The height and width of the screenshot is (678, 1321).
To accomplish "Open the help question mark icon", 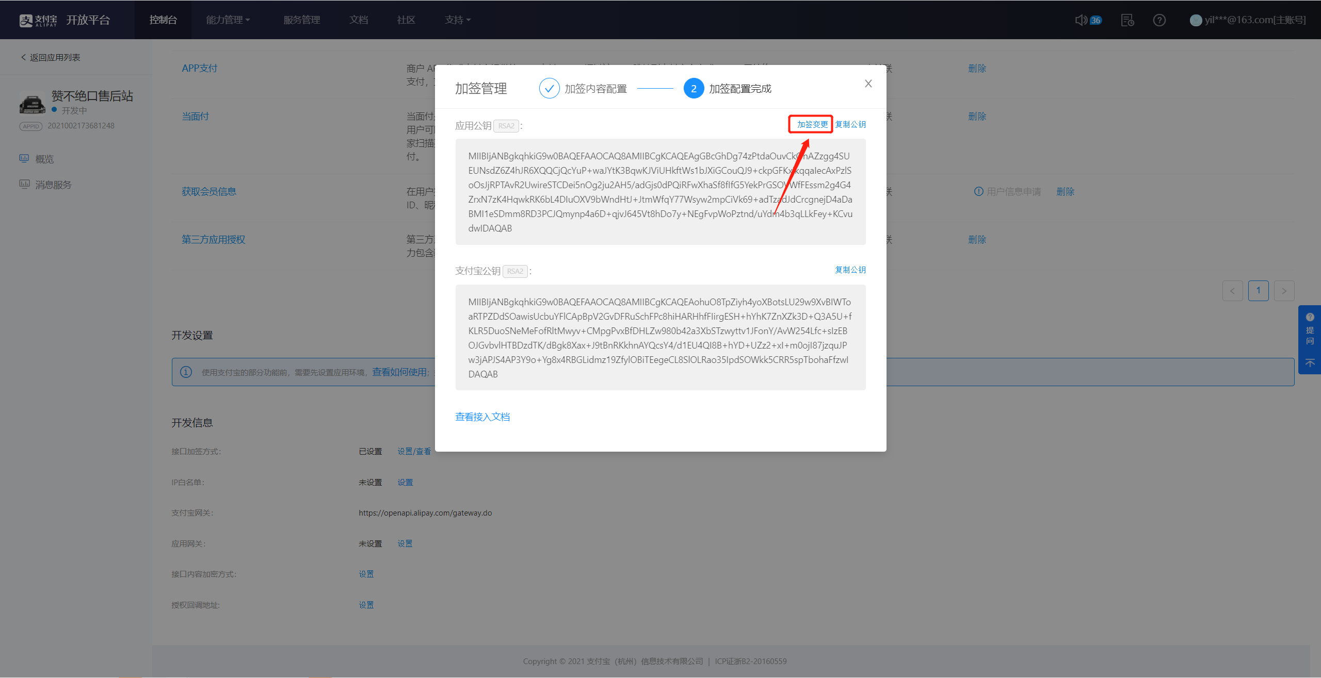I will pos(1159,20).
